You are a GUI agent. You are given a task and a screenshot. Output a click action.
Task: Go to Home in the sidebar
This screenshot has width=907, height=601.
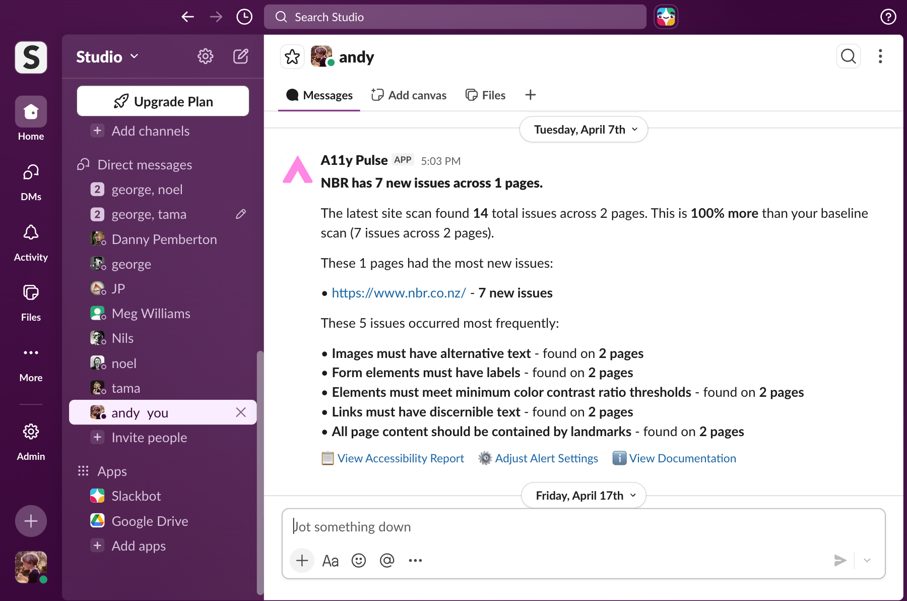(x=31, y=119)
